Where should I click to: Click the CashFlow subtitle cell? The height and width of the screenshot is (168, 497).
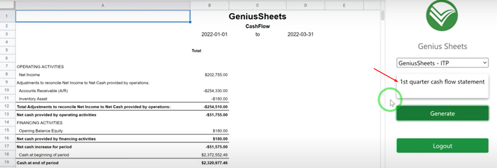pos(257,26)
